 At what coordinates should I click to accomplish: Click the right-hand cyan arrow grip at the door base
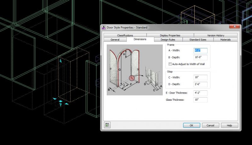click(x=66, y=104)
